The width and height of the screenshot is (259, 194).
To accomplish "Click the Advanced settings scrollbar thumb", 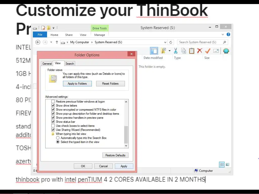I will [126, 135].
